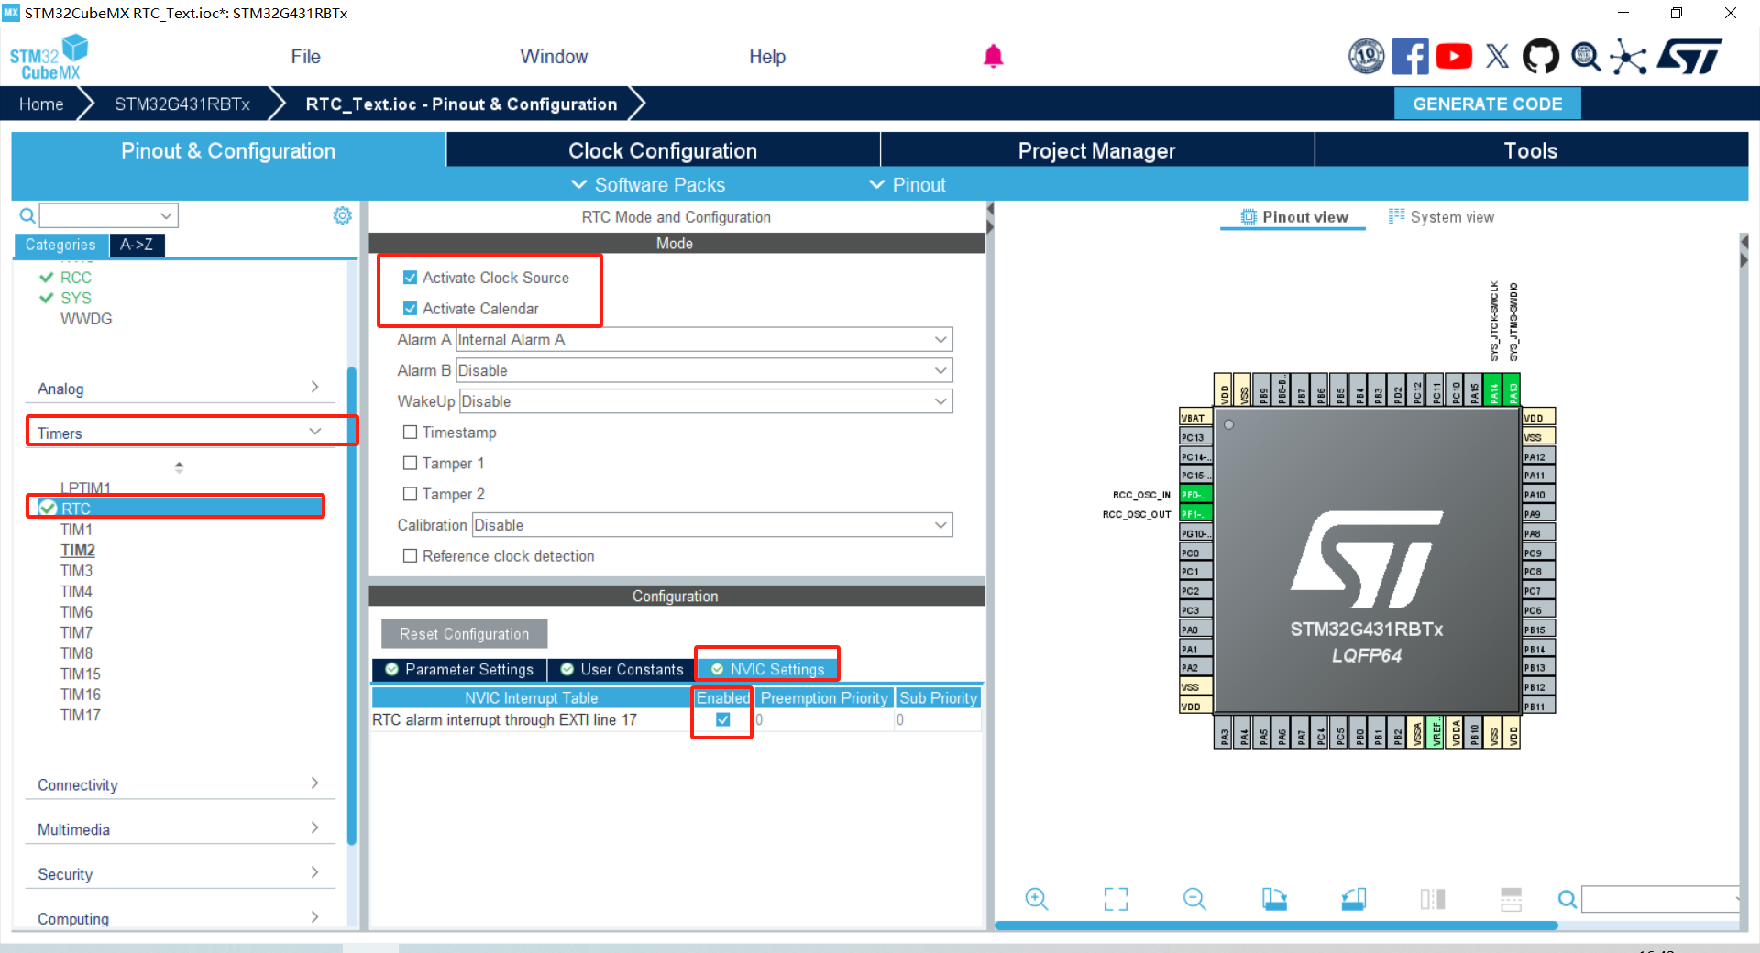
Task: Open the YouTube icon link
Action: (1454, 57)
